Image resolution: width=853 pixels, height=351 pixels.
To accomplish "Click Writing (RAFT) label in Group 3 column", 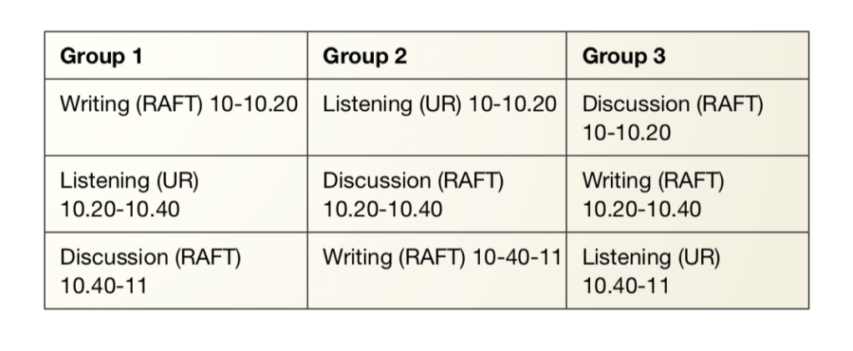I will point(653,181).
